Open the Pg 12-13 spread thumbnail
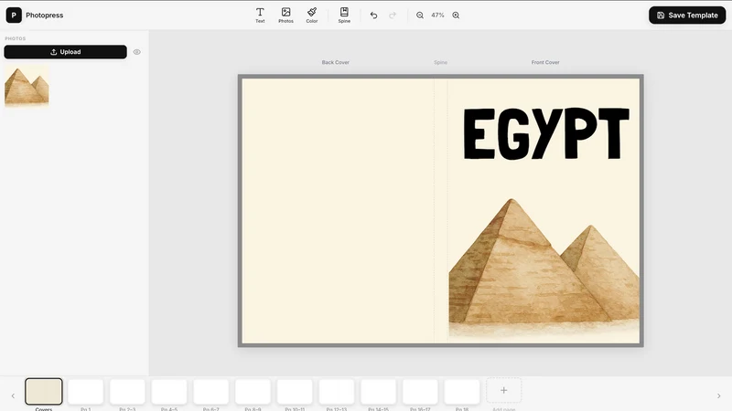732x411 pixels. [x=337, y=391]
